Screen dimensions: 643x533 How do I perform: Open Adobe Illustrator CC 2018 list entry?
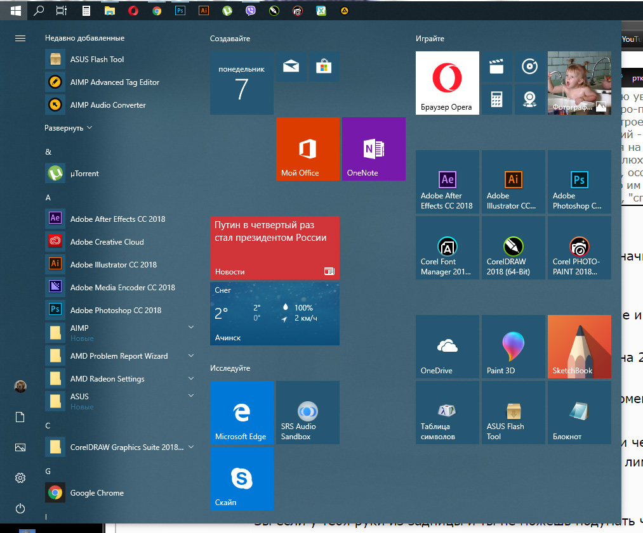tap(120, 264)
